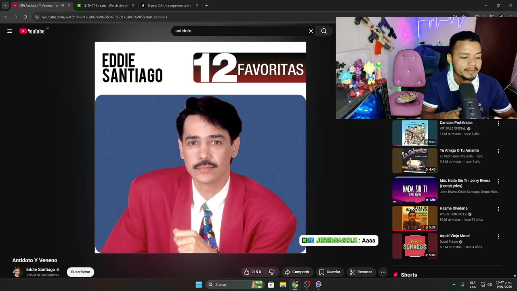Open the tab search dropdown arrow
This screenshot has width=517, height=291.
click(5, 6)
